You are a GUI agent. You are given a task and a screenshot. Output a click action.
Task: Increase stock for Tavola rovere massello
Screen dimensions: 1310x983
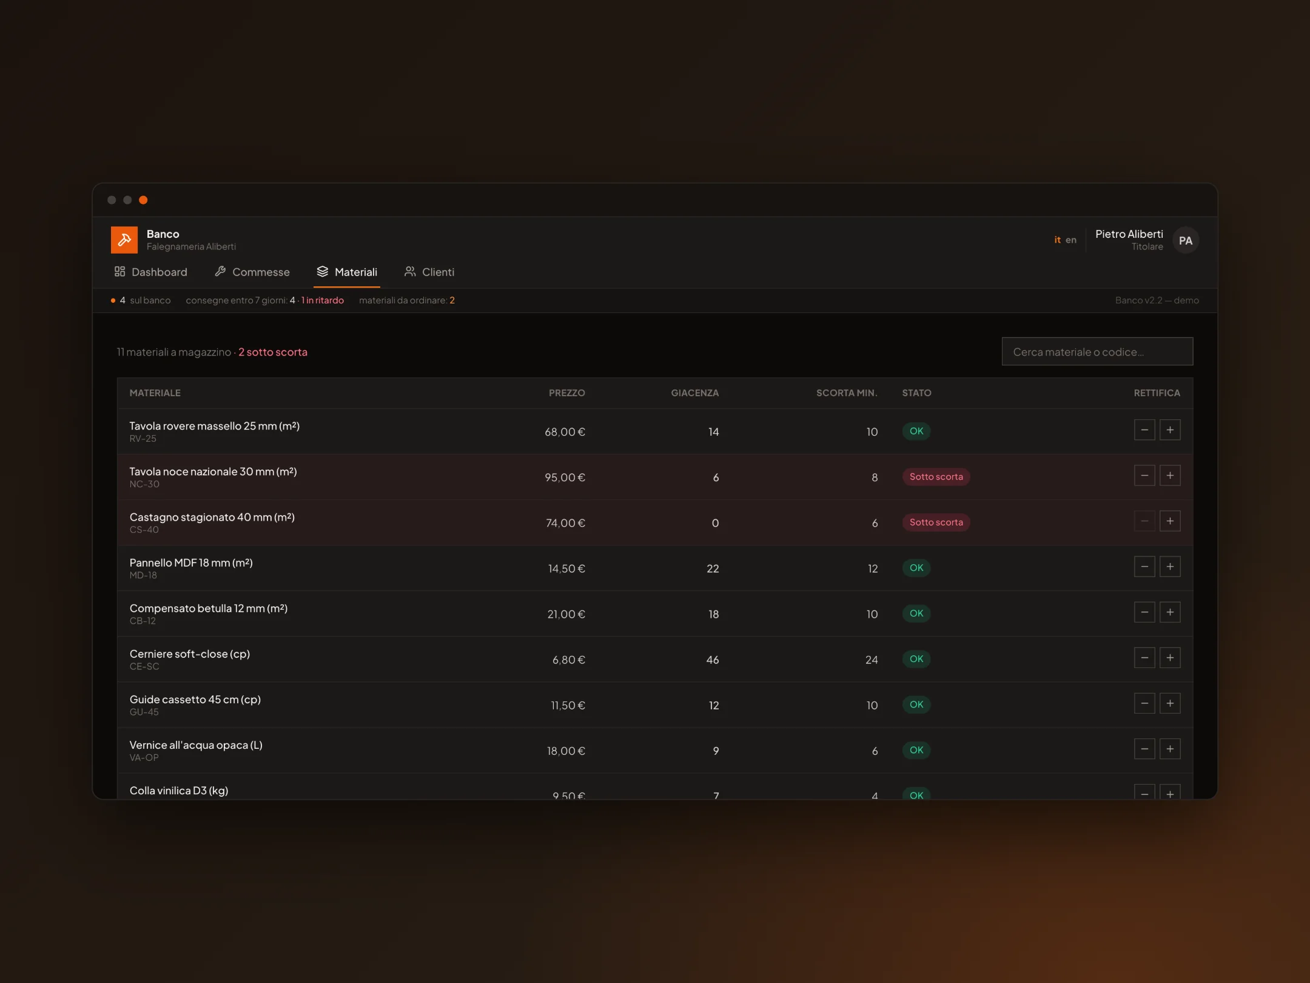click(x=1170, y=430)
